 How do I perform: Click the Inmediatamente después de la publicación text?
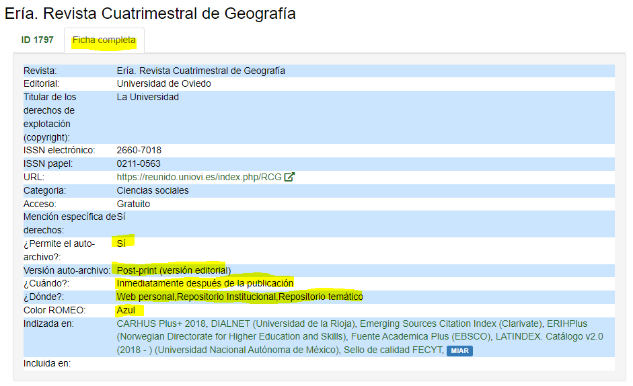coord(205,284)
